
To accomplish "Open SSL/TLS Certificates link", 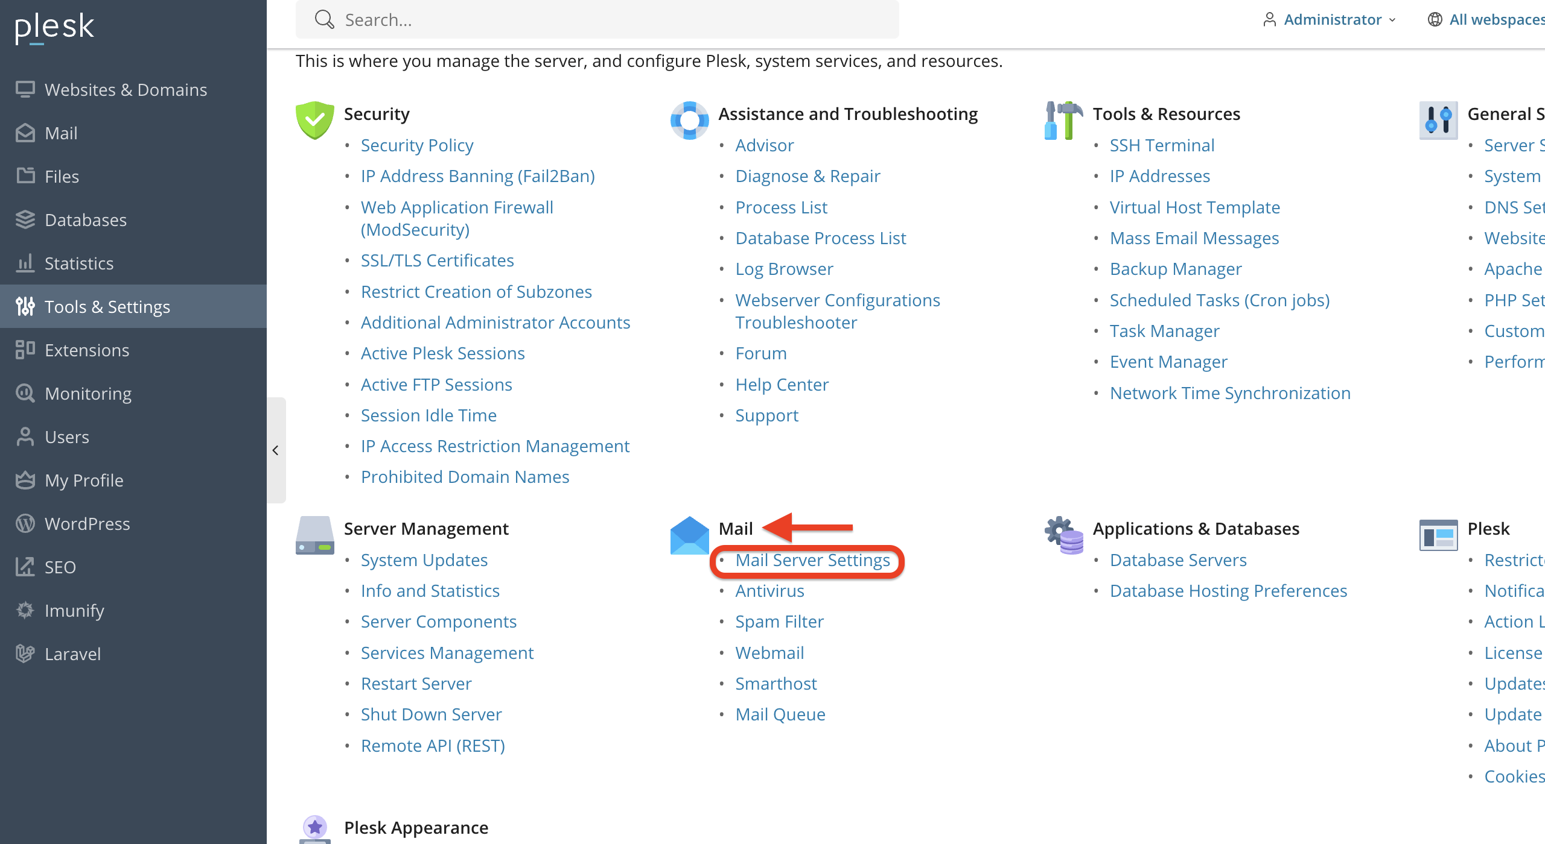I will point(437,260).
